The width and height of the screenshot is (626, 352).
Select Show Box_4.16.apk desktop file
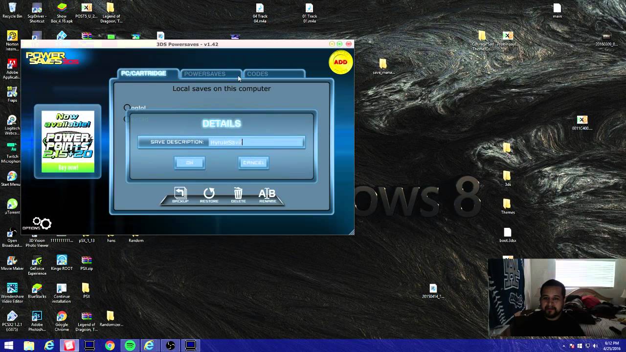62,13
